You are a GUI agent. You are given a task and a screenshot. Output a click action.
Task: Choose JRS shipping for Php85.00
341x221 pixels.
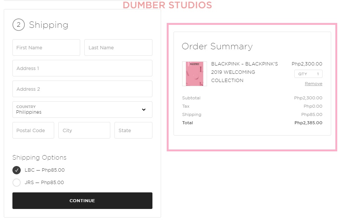coord(16,182)
